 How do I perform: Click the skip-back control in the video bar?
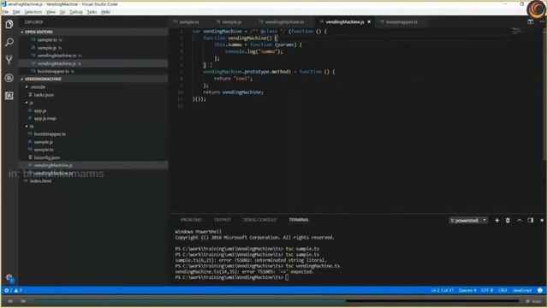(10, 300)
